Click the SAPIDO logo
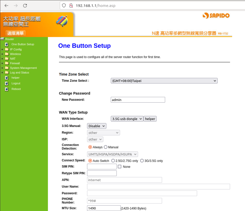Image resolution: width=245 pixels, height=211 pixels. pyautogui.click(x=216, y=16)
